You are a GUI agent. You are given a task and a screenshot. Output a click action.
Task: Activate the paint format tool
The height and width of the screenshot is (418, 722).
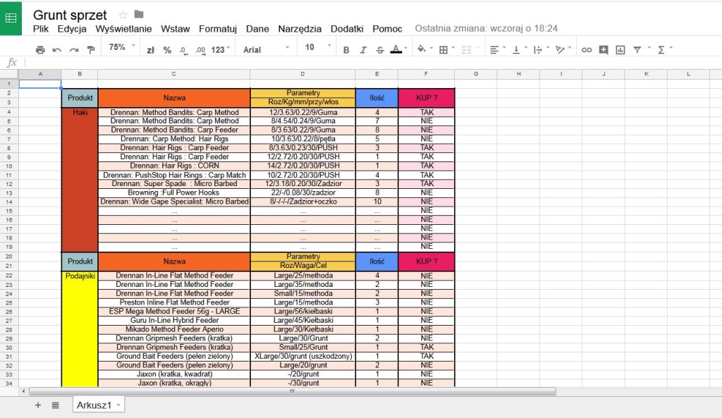coord(91,50)
